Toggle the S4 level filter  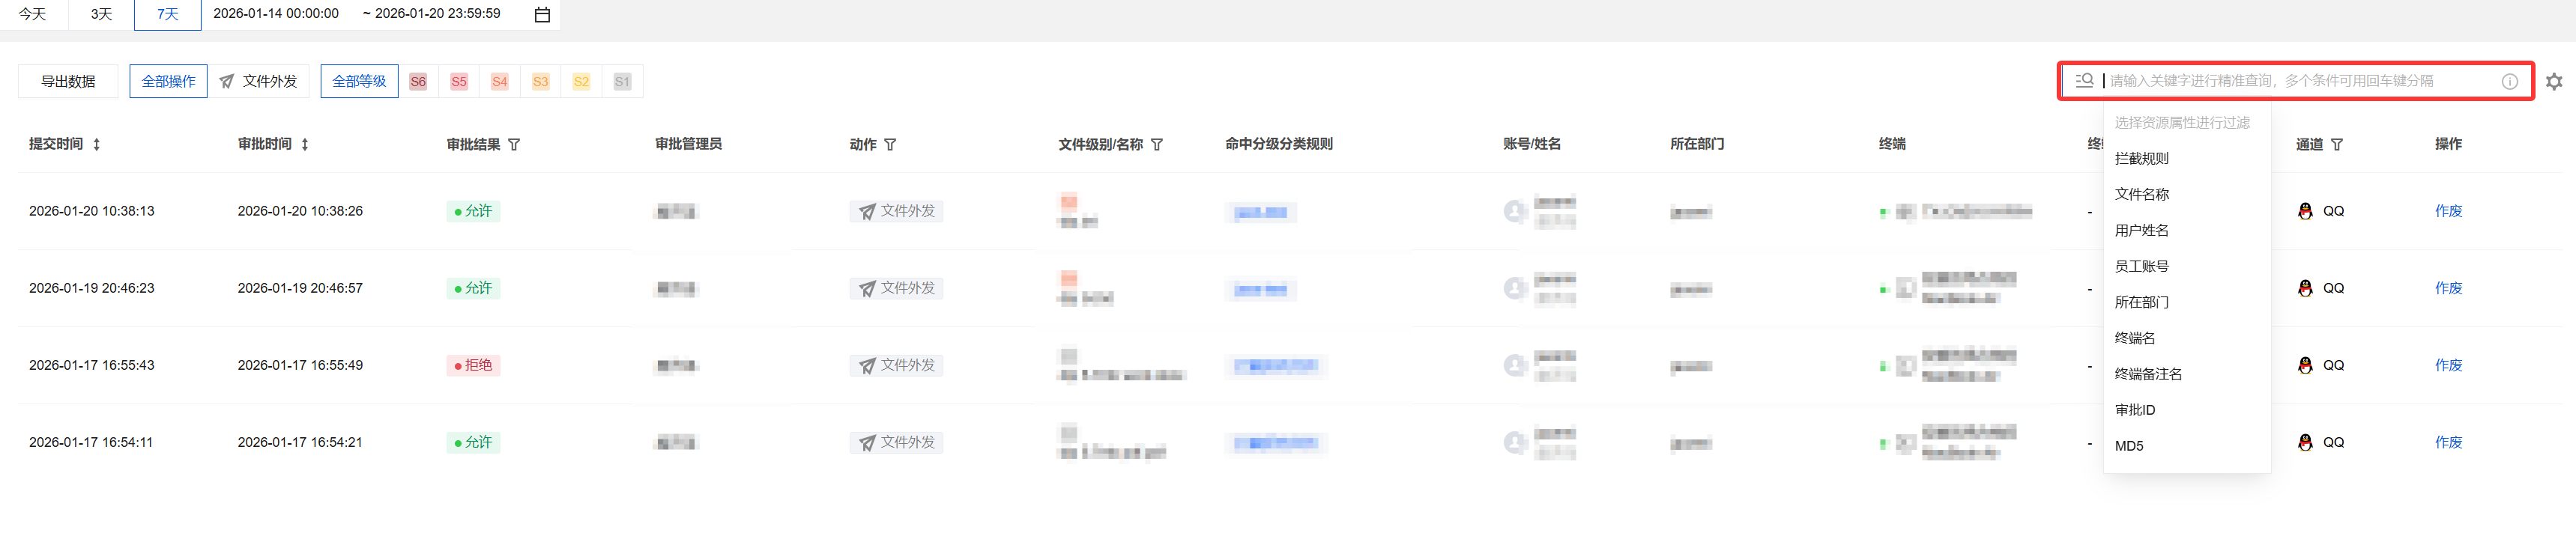[x=500, y=82]
